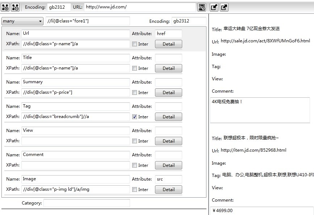Click the add node icon in toolbar
This screenshot has height=215, width=314.
click(5, 7)
